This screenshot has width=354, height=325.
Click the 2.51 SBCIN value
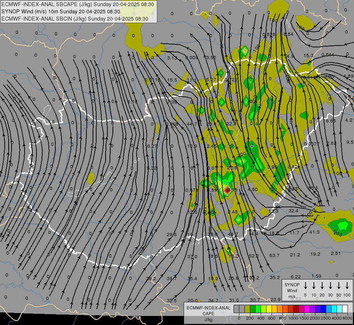click(336, 253)
